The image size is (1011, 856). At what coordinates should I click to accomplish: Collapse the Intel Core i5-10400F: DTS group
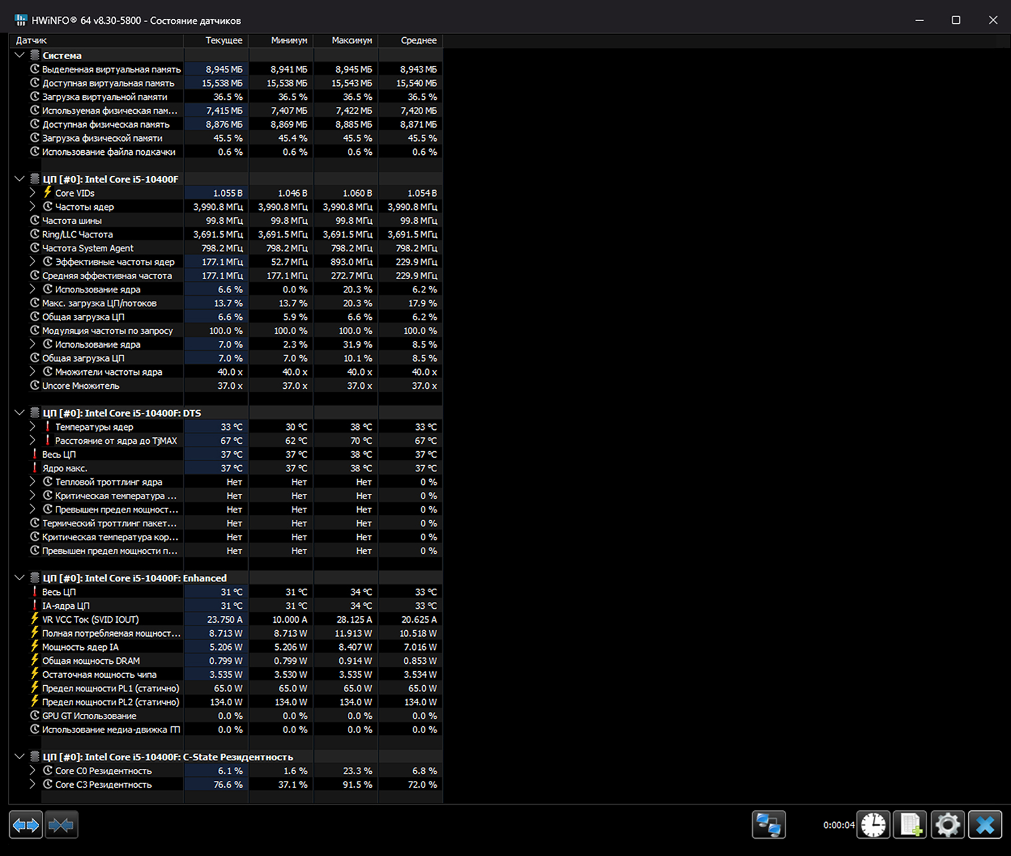click(19, 413)
